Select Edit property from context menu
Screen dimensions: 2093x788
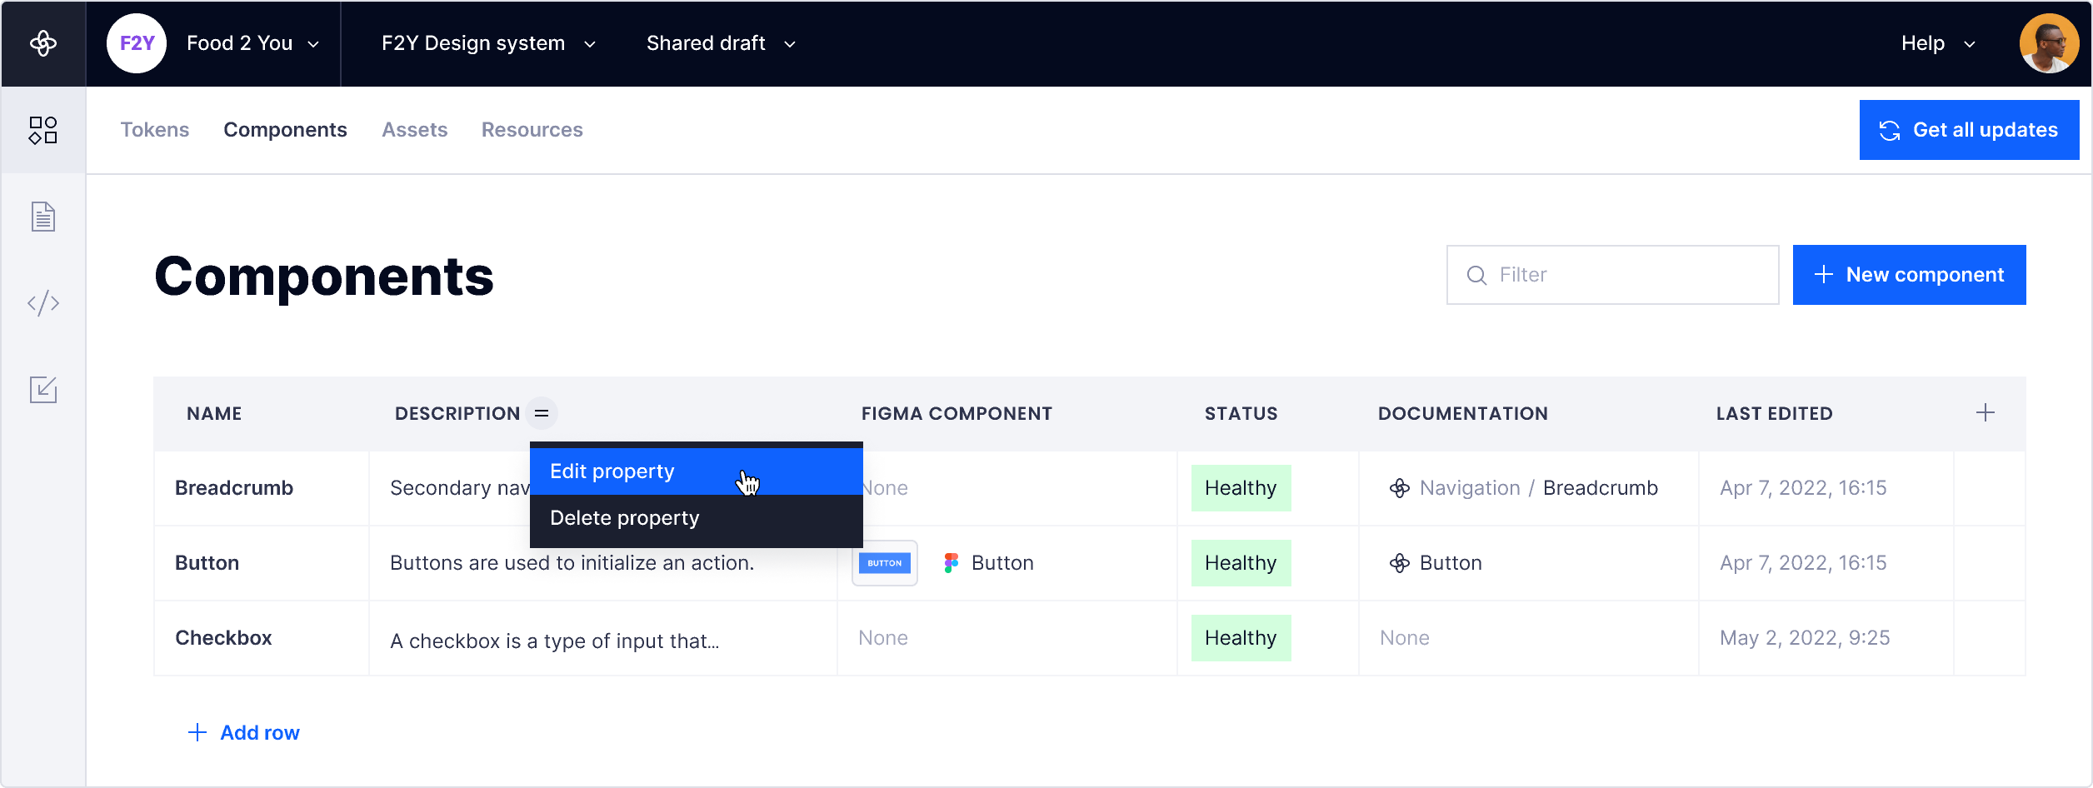(612, 471)
